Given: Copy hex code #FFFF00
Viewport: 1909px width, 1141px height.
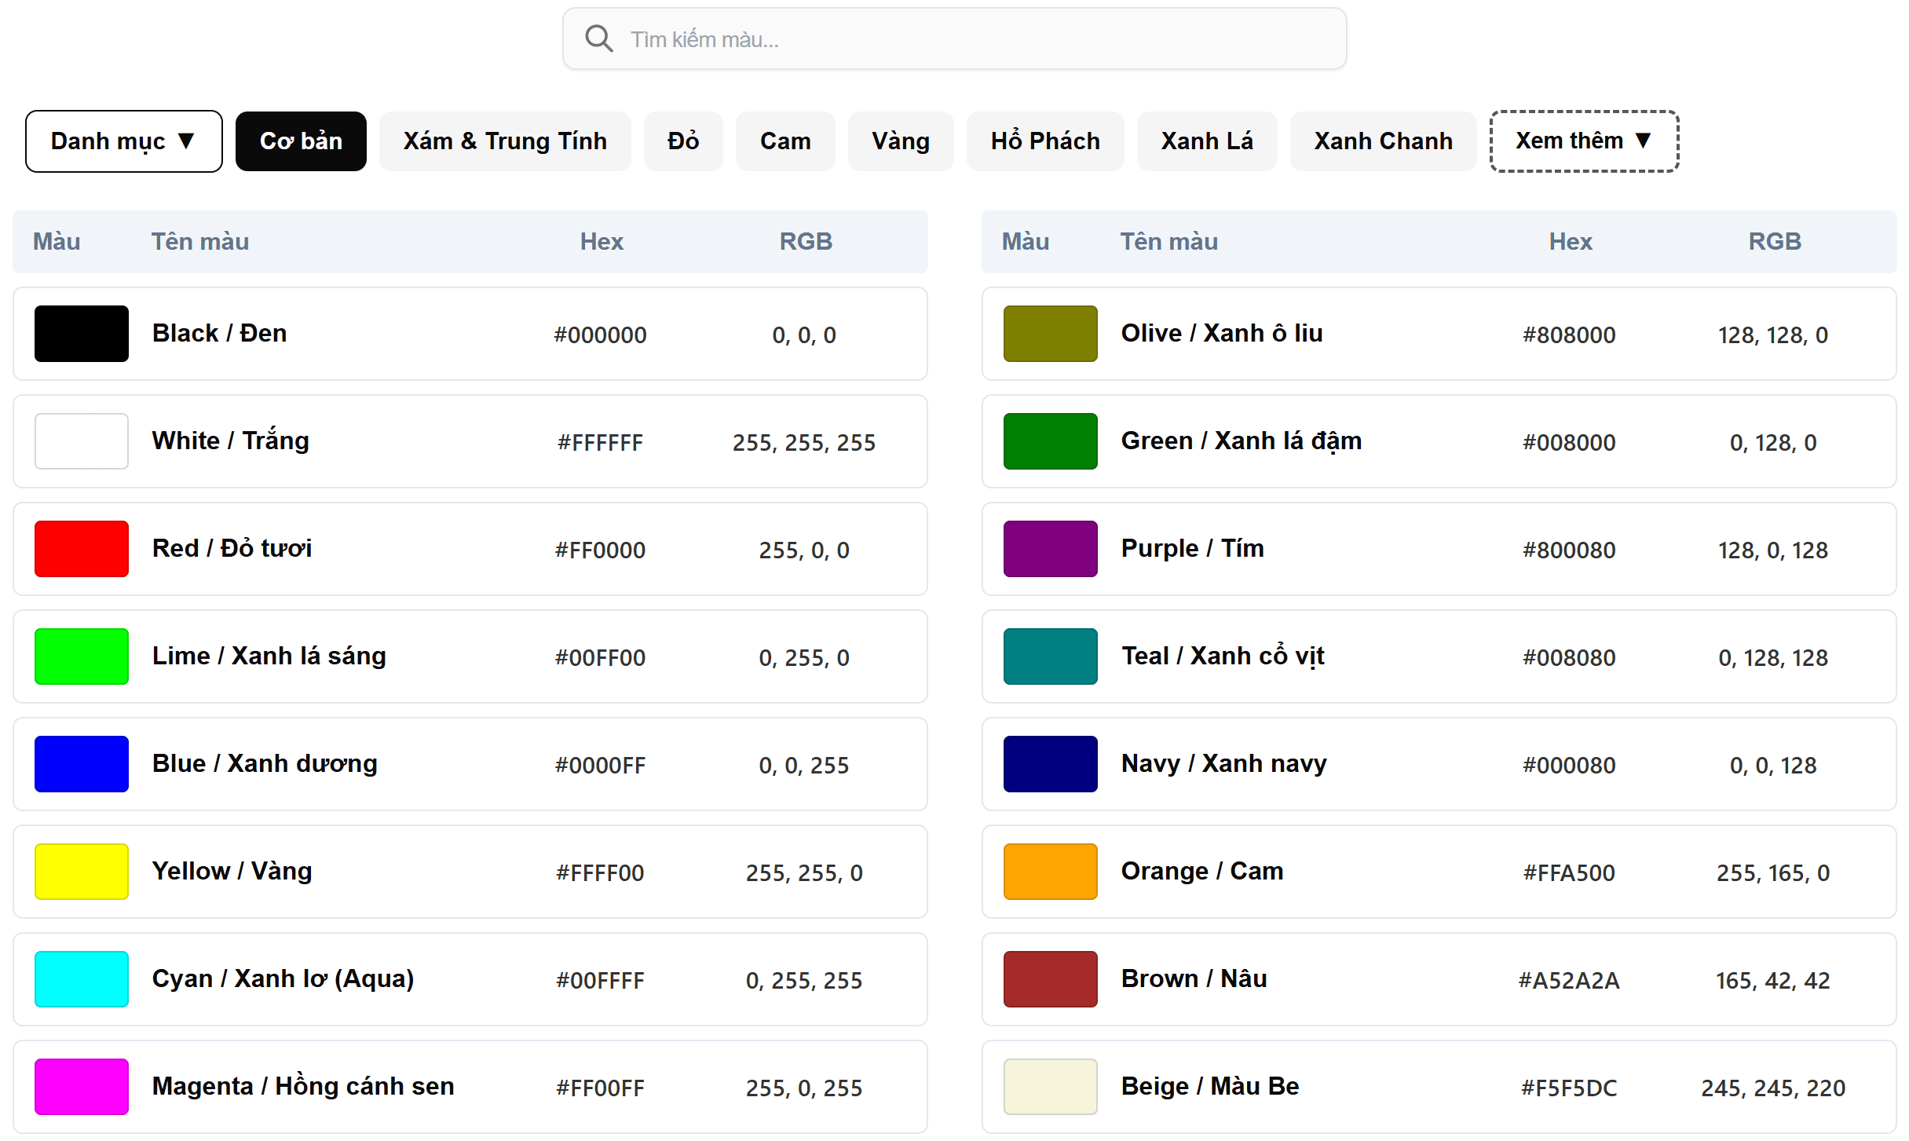Looking at the screenshot, I should pos(600,873).
